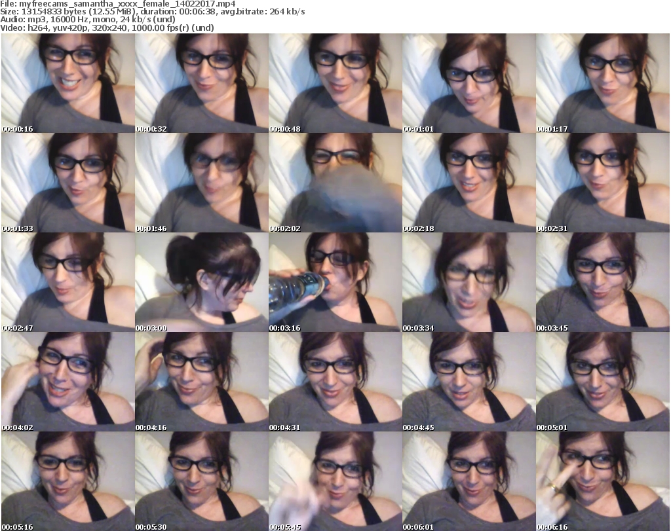The height and width of the screenshot is (531, 671).
Task: Select the thumbnail stamped 00:00:16
Action: click(68, 83)
